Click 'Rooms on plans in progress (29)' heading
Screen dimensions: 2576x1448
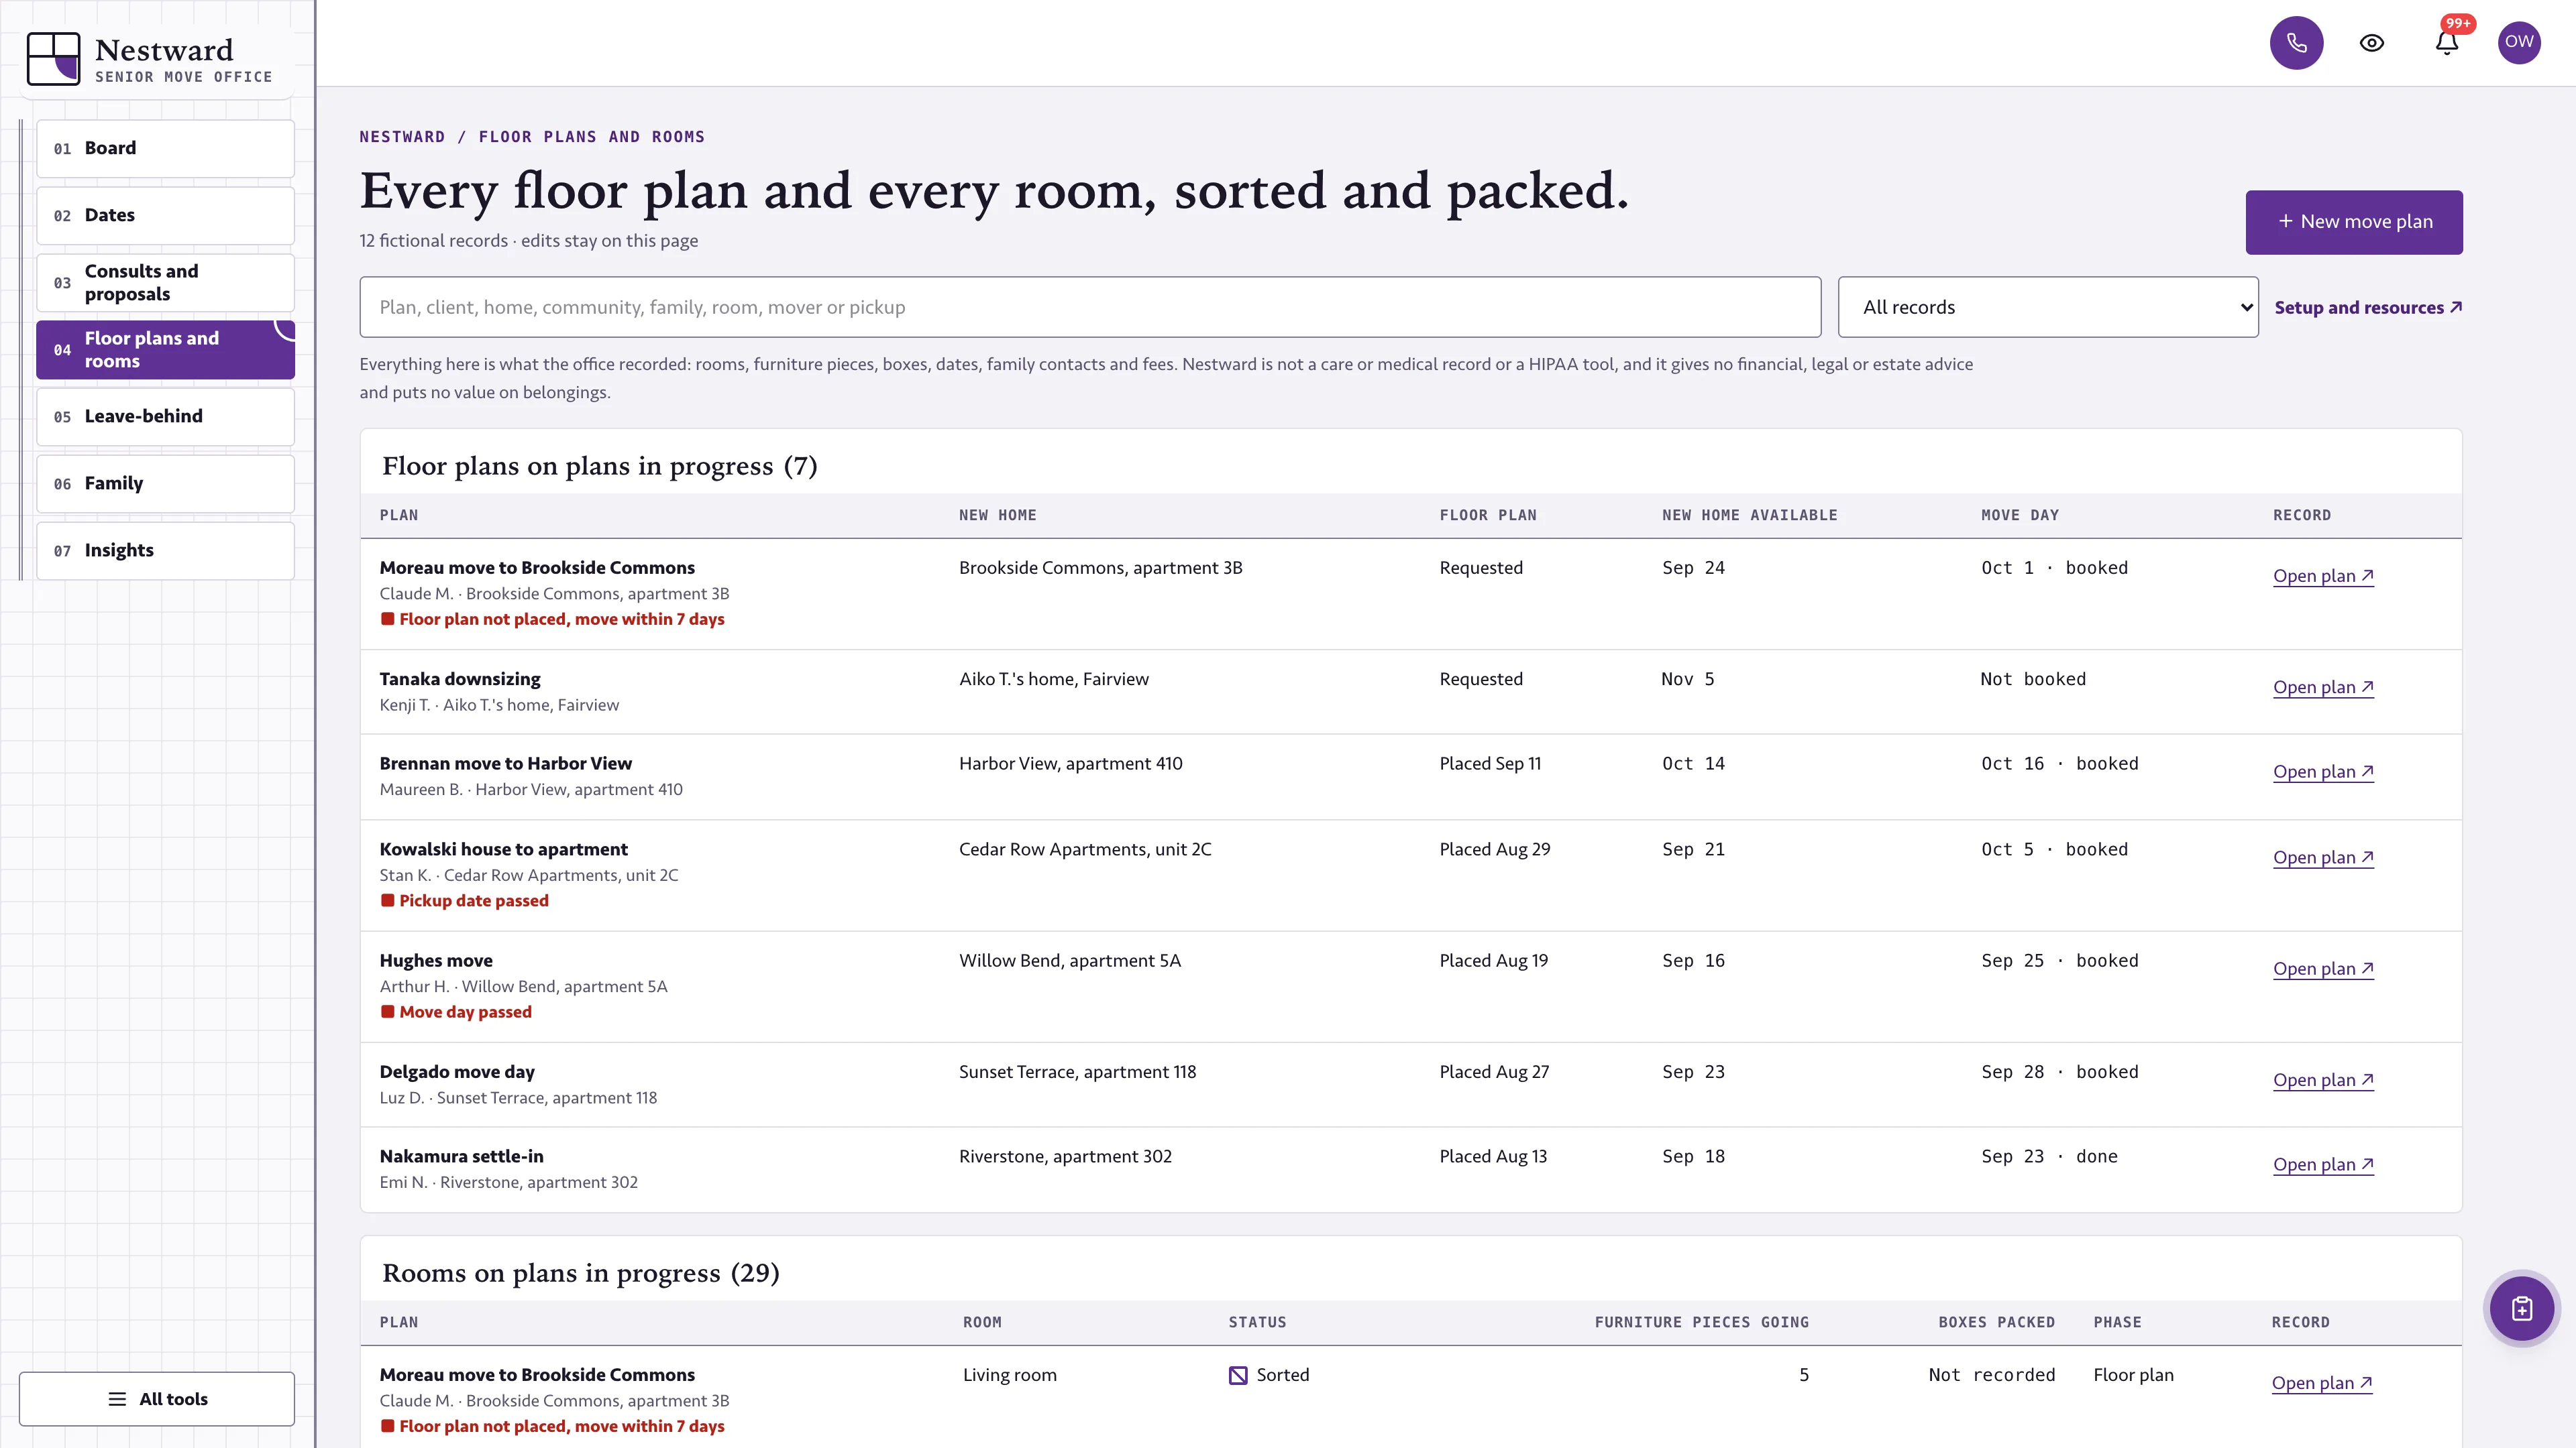coord(580,1273)
